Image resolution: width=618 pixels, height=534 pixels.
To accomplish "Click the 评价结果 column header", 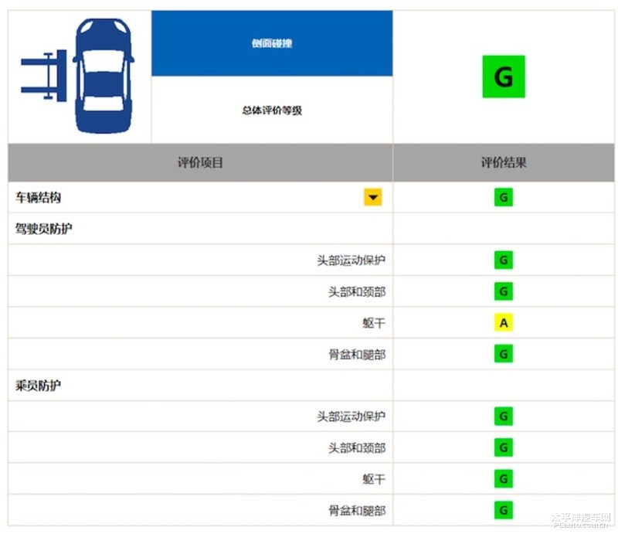I will tap(504, 162).
